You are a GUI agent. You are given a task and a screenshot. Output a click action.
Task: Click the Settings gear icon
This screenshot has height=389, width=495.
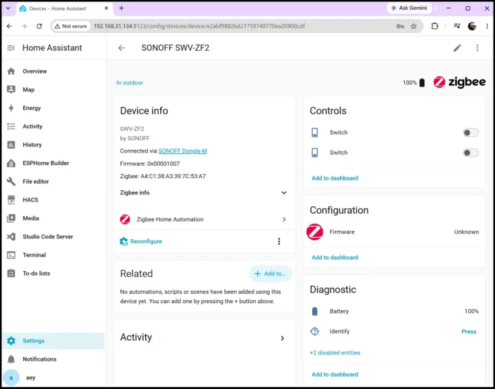pos(11,341)
